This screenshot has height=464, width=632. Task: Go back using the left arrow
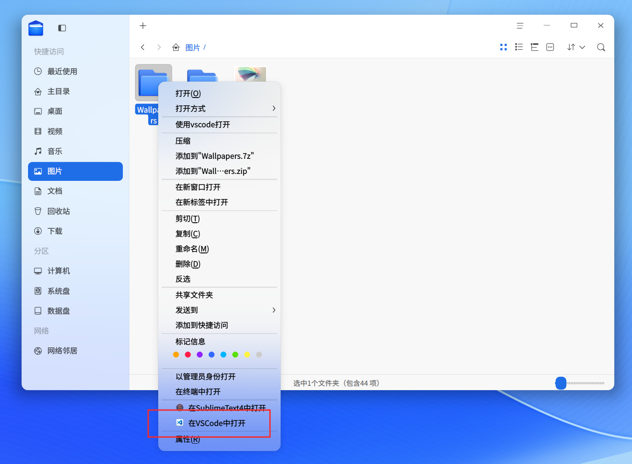pyautogui.click(x=143, y=47)
